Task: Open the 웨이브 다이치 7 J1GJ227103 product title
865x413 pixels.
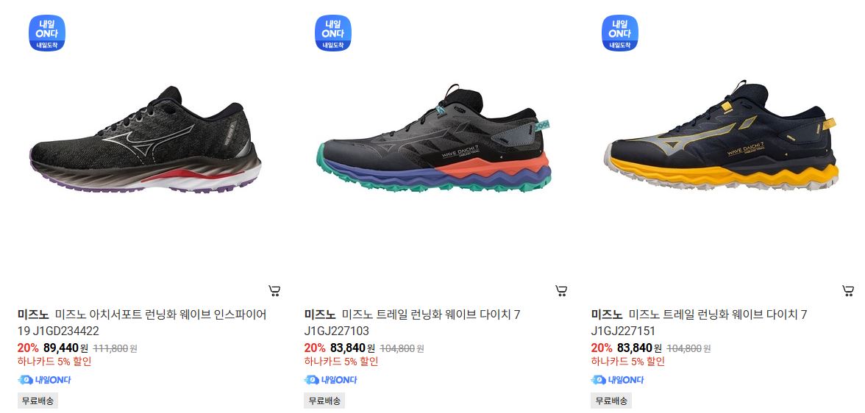Action: pyautogui.click(x=412, y=323)
